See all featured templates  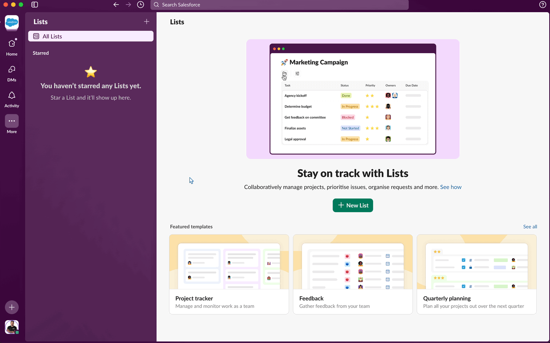click(x=530, y=226)
